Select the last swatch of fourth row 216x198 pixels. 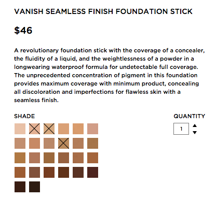(x=92, y=172)
